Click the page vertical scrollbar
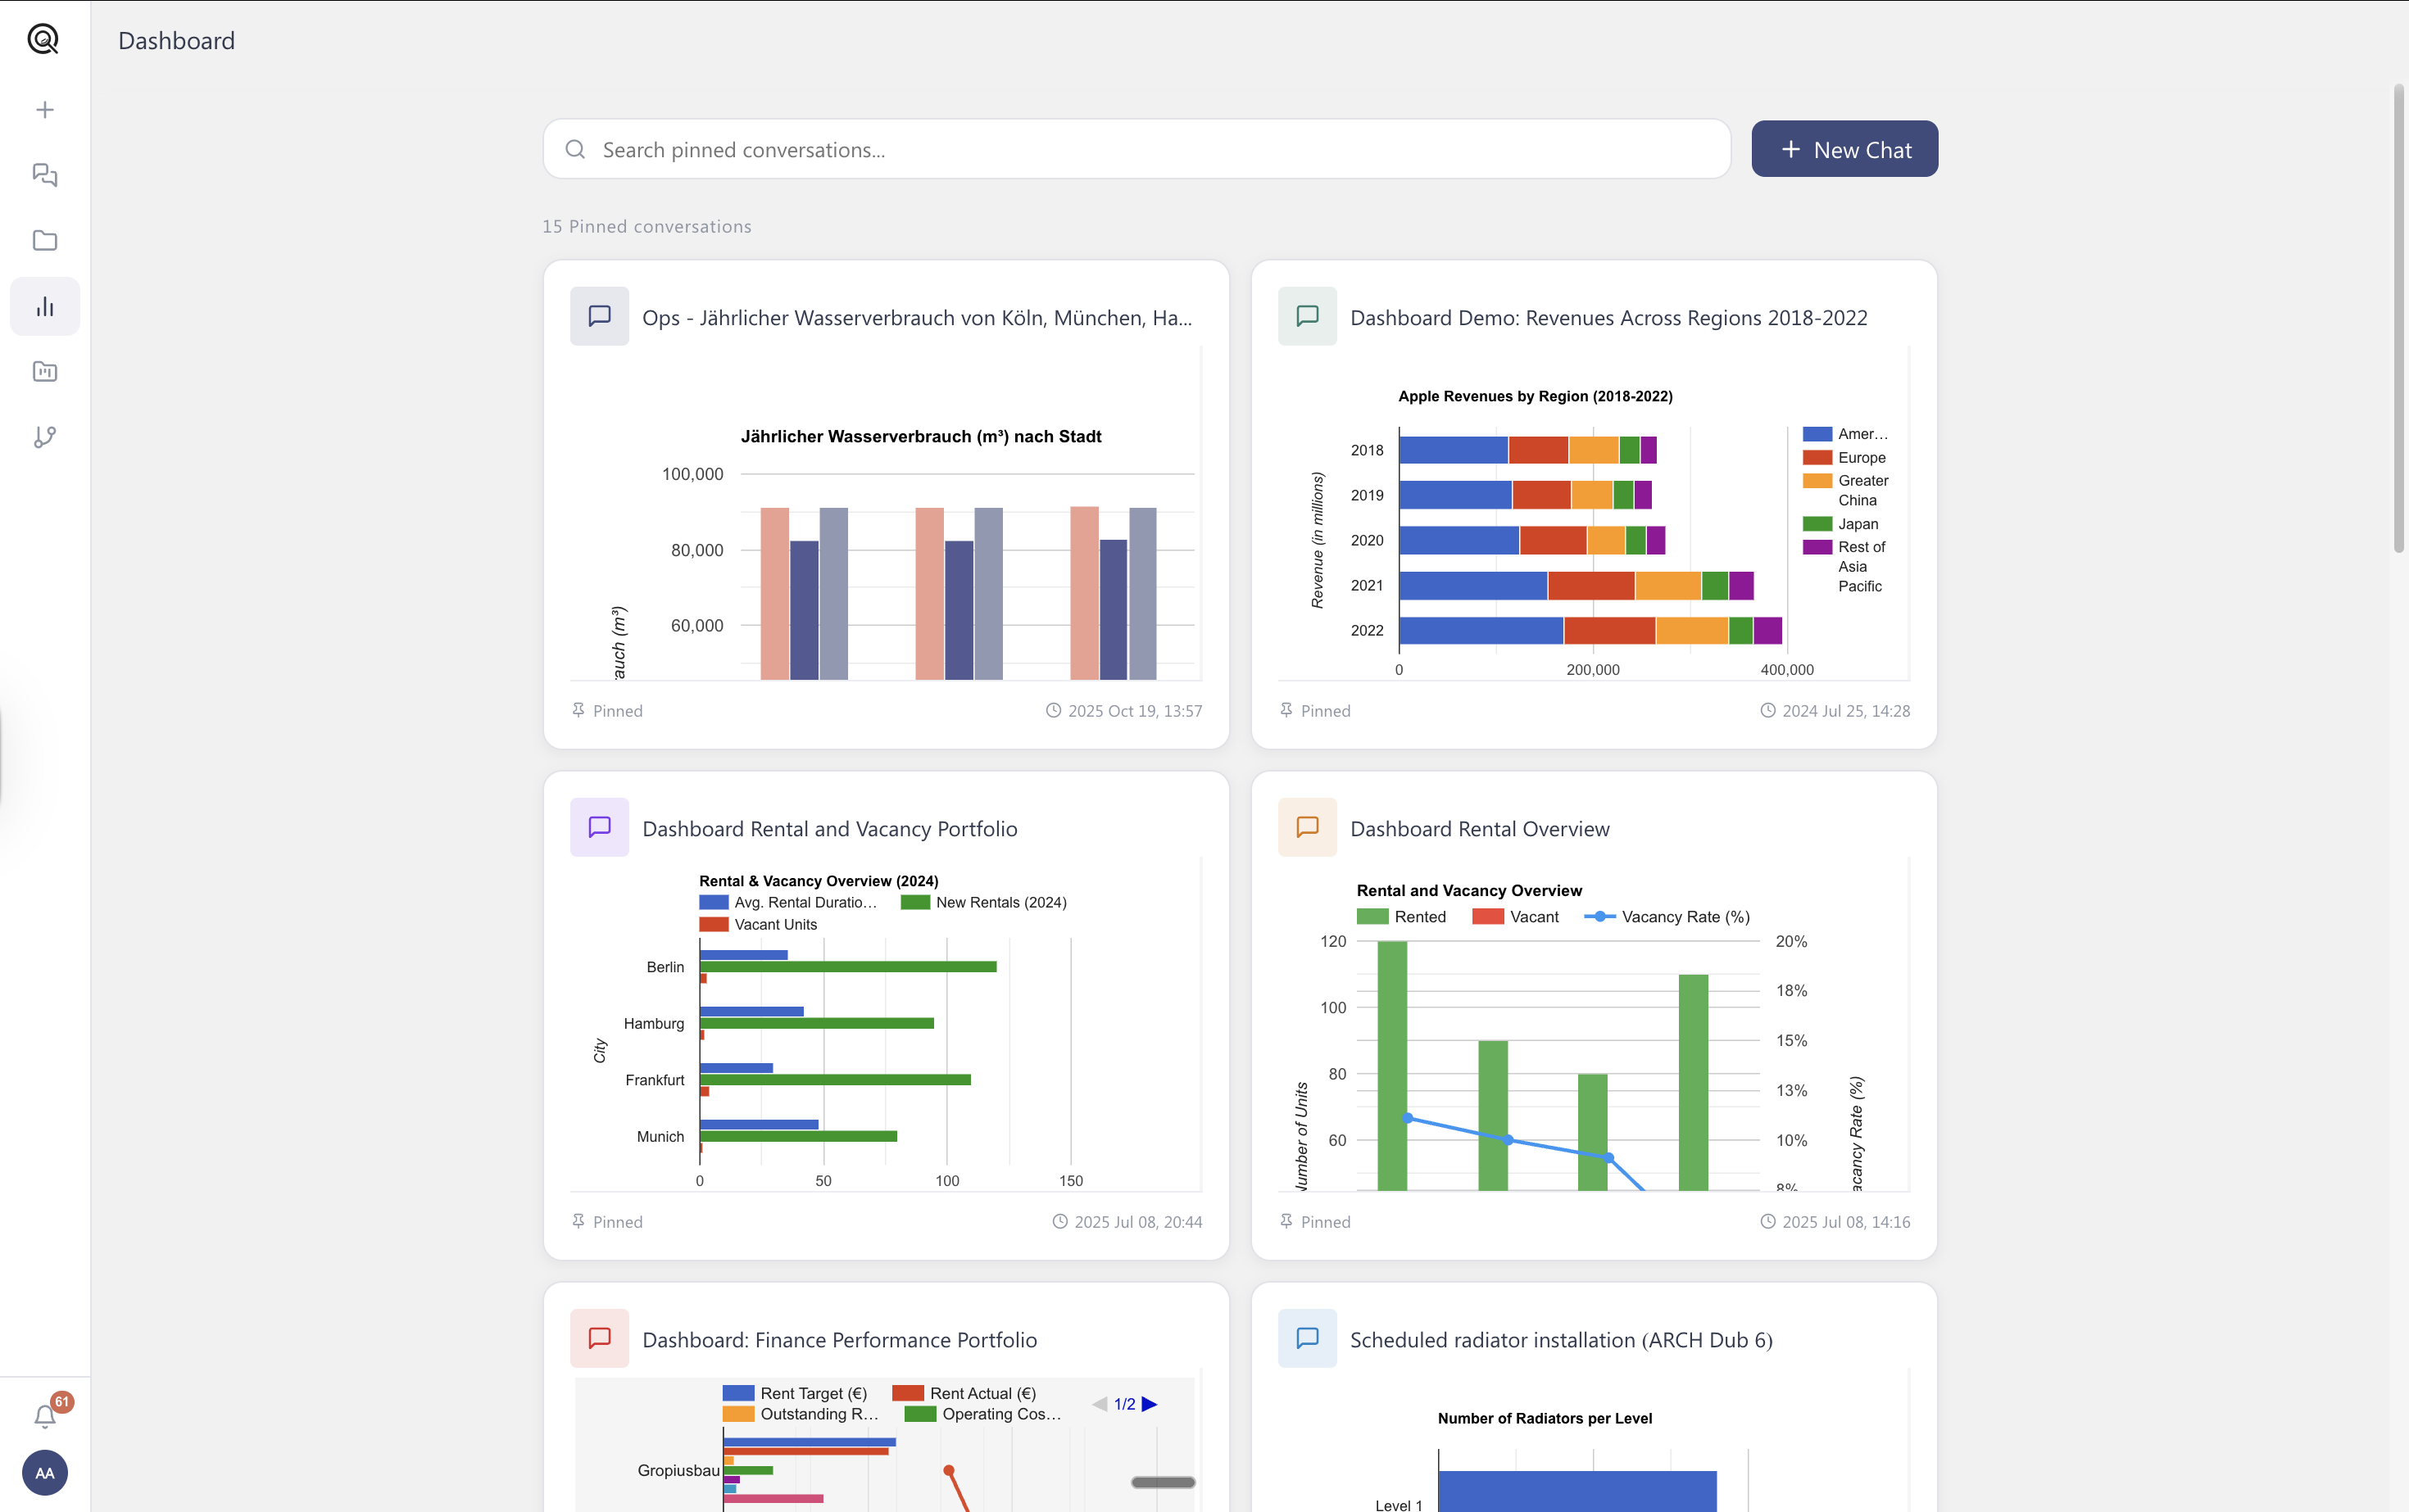Screen dimensions: 2409x1512 [x=2398, y=318]
